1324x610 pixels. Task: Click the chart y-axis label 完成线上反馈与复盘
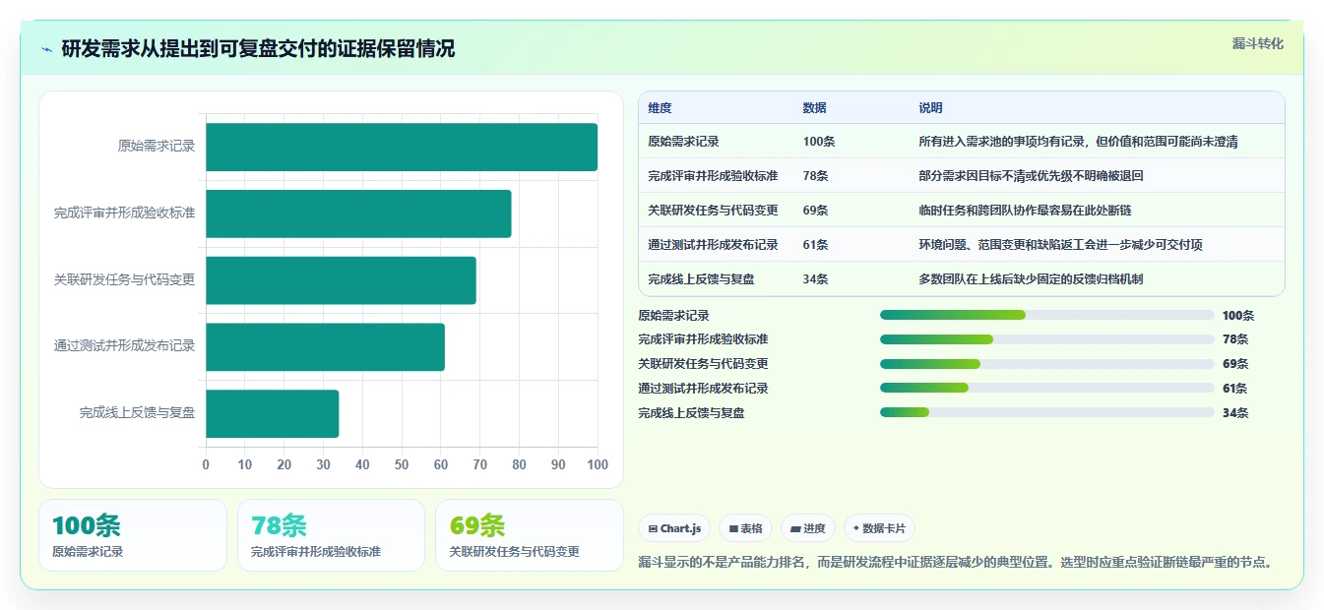[x=138, y=413]
